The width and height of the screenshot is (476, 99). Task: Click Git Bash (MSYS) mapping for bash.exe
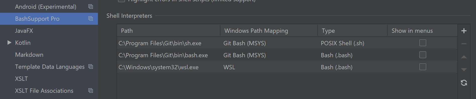245,55
